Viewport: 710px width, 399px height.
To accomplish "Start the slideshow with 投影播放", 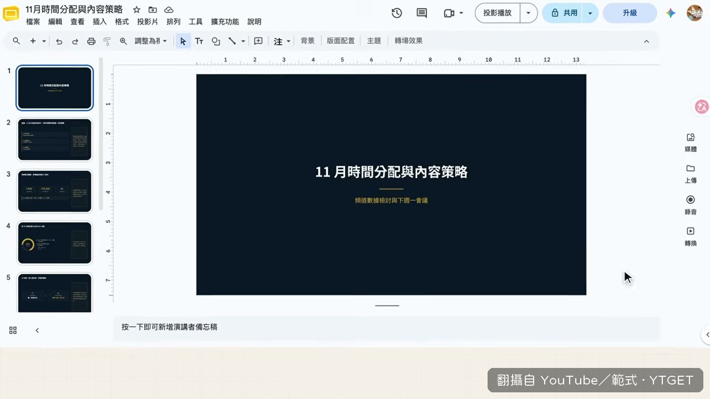I will point(498,13).
